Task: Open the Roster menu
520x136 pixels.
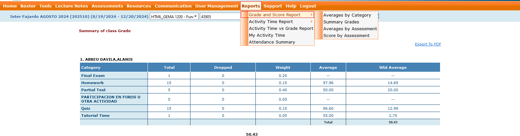Action: (x=28, y=6)
